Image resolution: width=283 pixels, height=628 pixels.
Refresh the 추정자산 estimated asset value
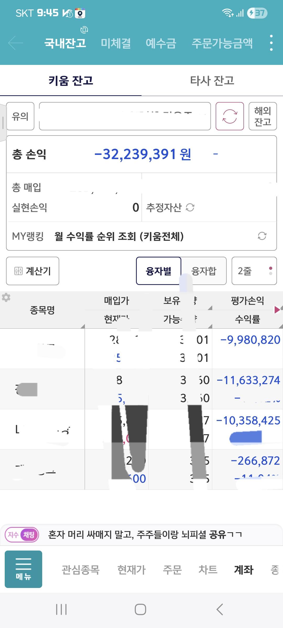click(x=190, y=208)
